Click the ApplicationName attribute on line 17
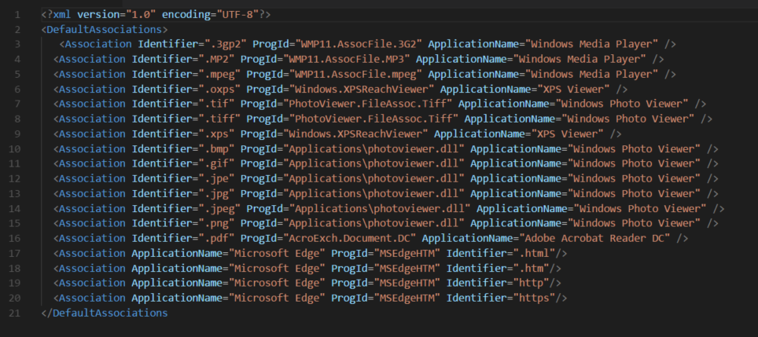Image resolution: width=758 pixels, height=337 pixels. pyautogui.click(x=177, y=253)
